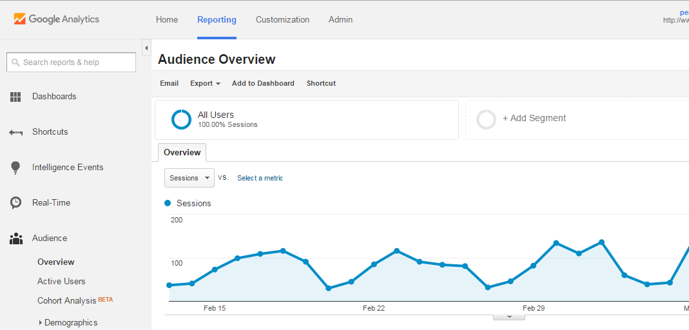Click the Shortcuts arrow icon
This screenshot has width=689, height=330.
tap(16, 132)
